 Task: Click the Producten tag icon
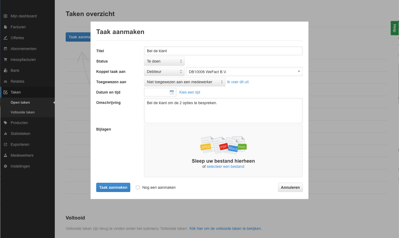(x=5, y=123)
